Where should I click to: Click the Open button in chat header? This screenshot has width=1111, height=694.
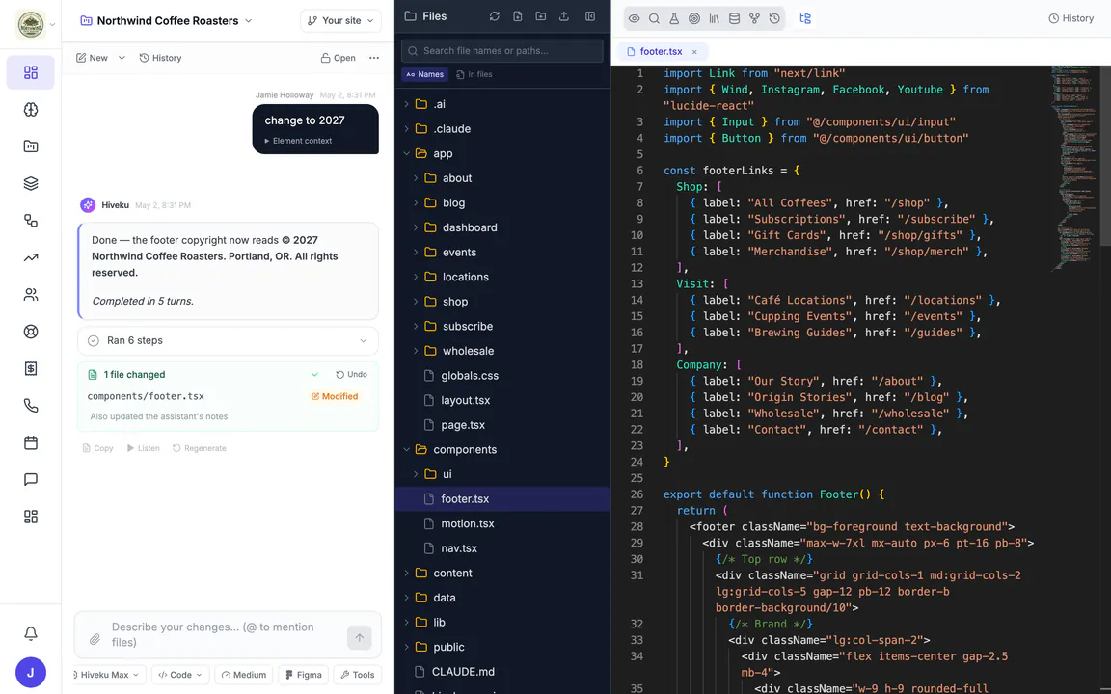coord(338,58)
